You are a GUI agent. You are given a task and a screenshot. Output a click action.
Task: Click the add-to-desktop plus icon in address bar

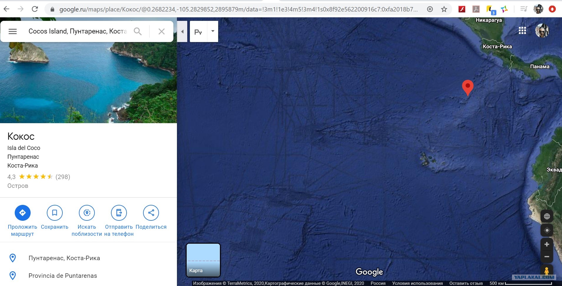tap(430, 9)
